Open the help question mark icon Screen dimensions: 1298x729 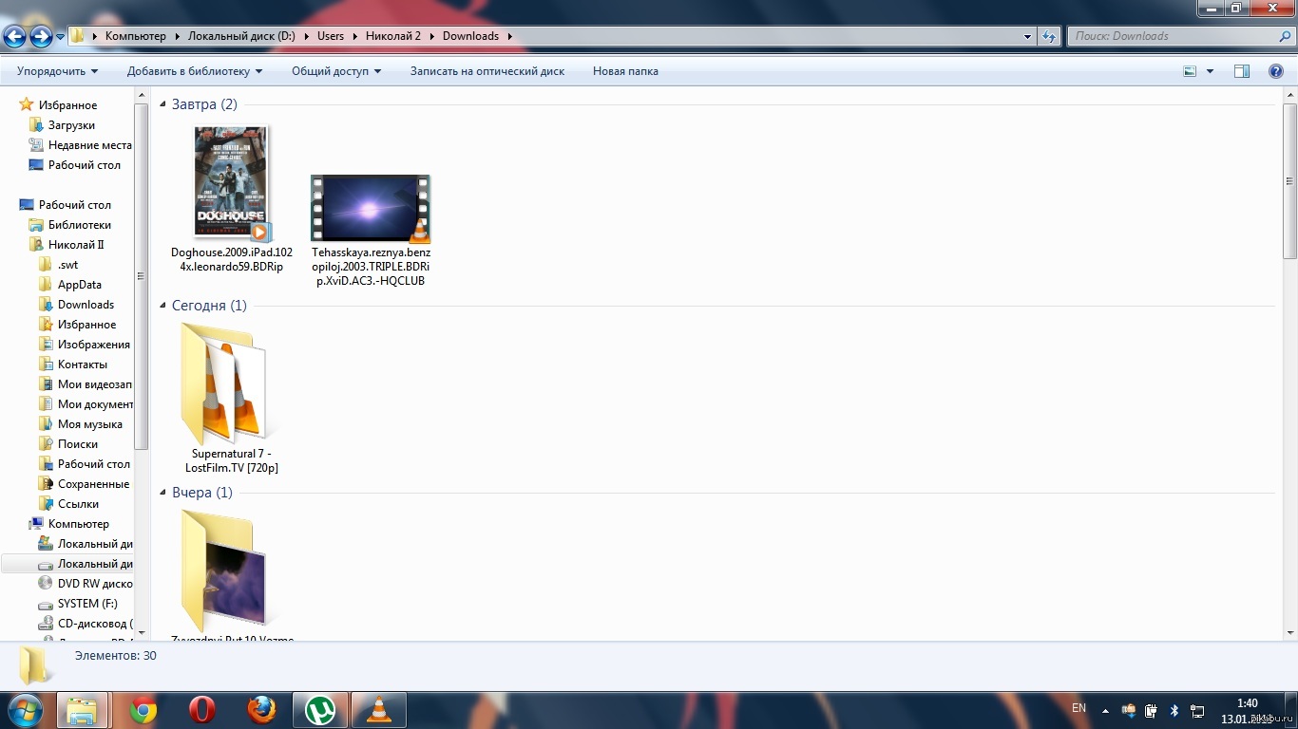tap(1276, 71)
